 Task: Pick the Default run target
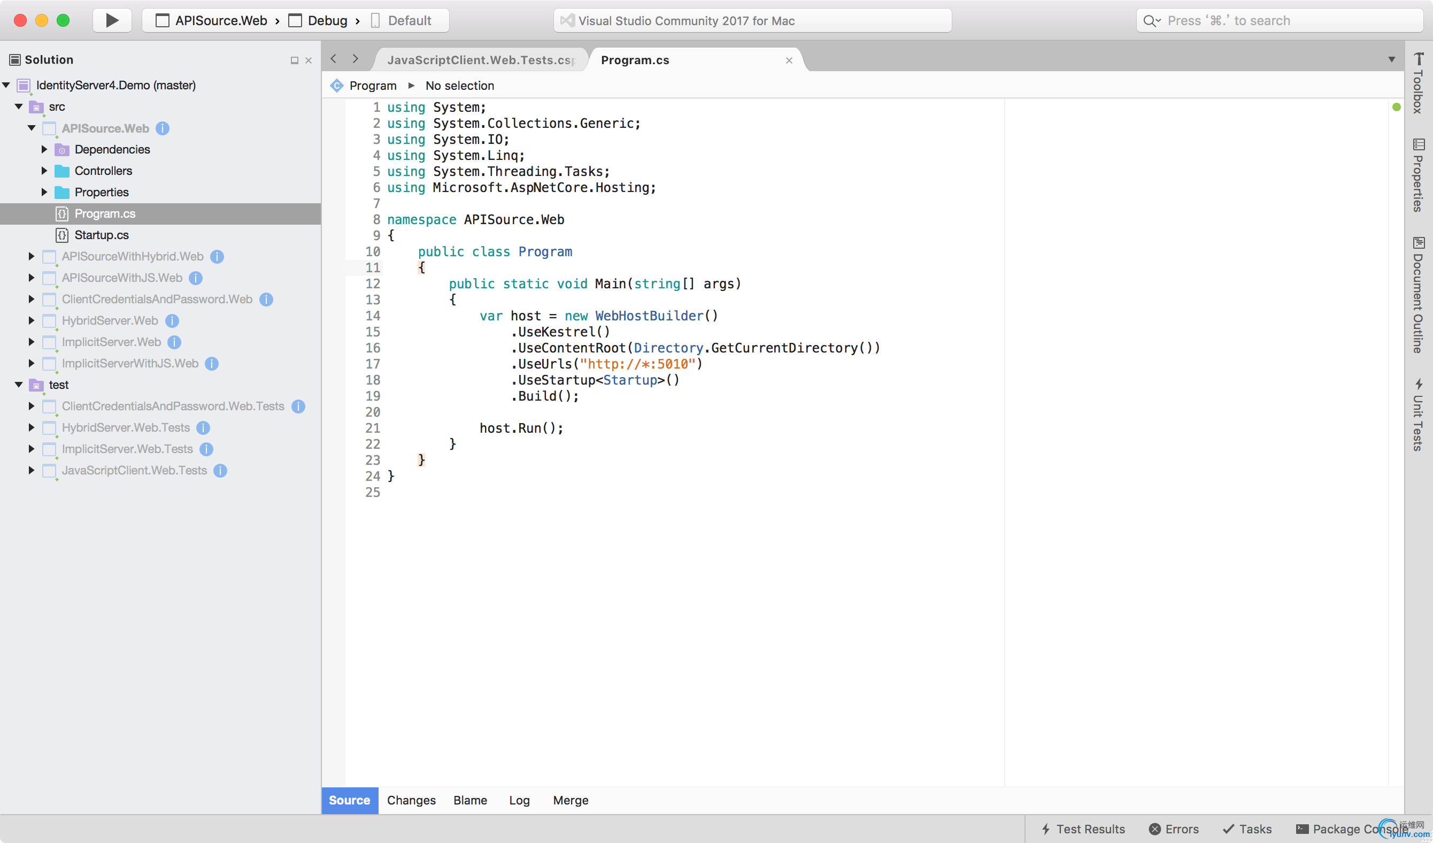coord(402,20)
